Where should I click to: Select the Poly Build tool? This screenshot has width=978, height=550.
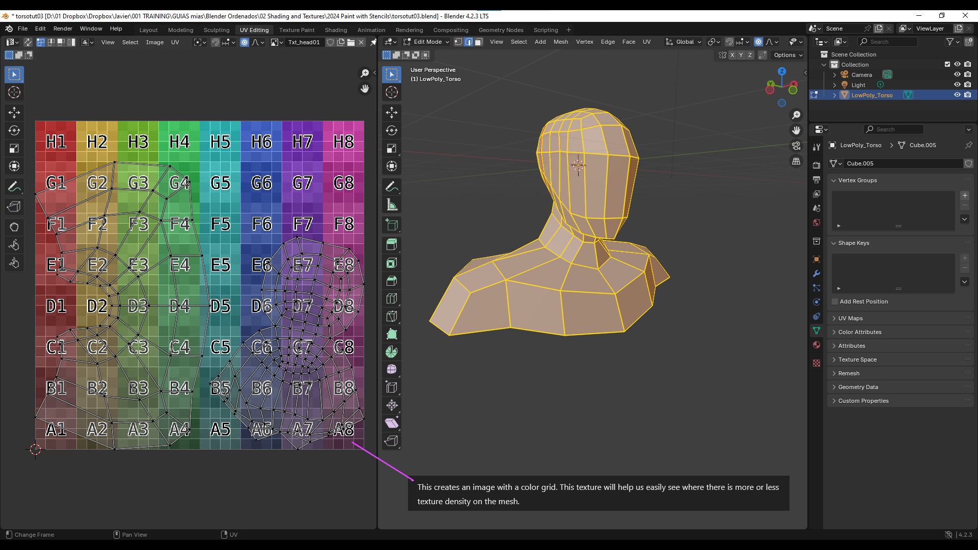click(x=392, y=334)
